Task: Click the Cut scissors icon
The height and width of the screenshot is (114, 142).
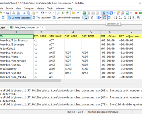Action: point(24,13)
